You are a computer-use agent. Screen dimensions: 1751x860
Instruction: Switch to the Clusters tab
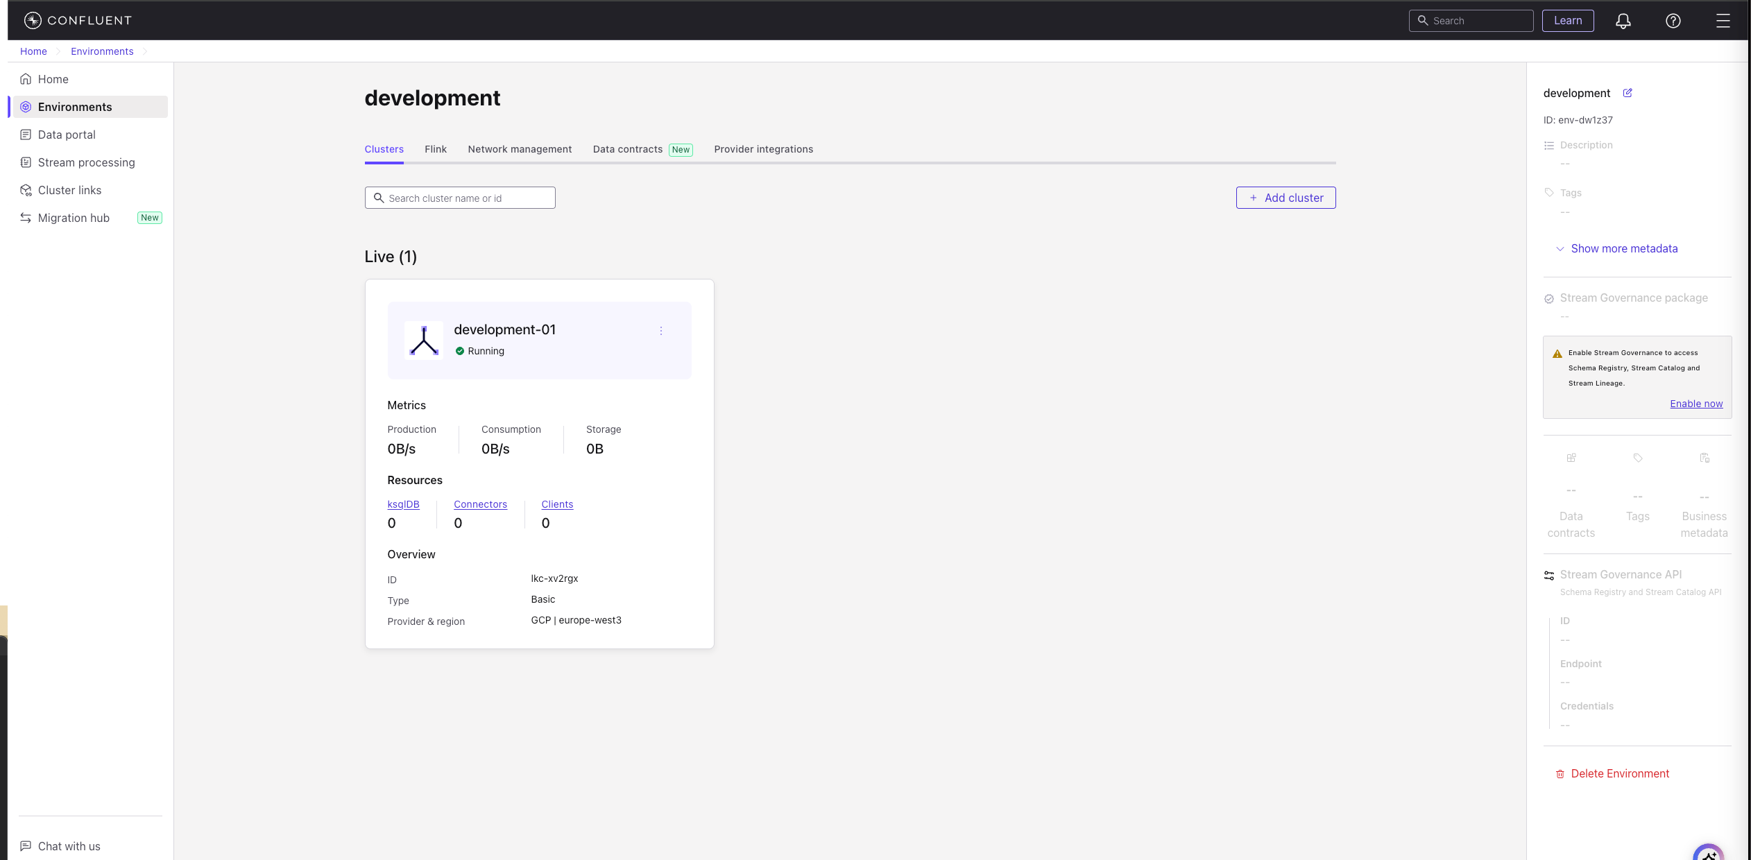(x=384, y=149)
